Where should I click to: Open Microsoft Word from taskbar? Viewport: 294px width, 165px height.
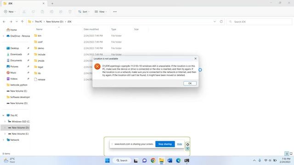(170, 160)
